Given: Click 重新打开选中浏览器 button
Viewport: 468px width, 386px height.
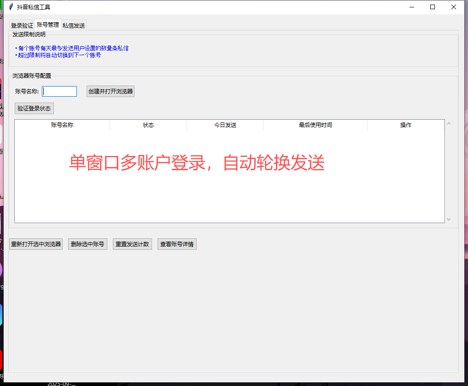Looking at the screenshot, I should (36, 244).
